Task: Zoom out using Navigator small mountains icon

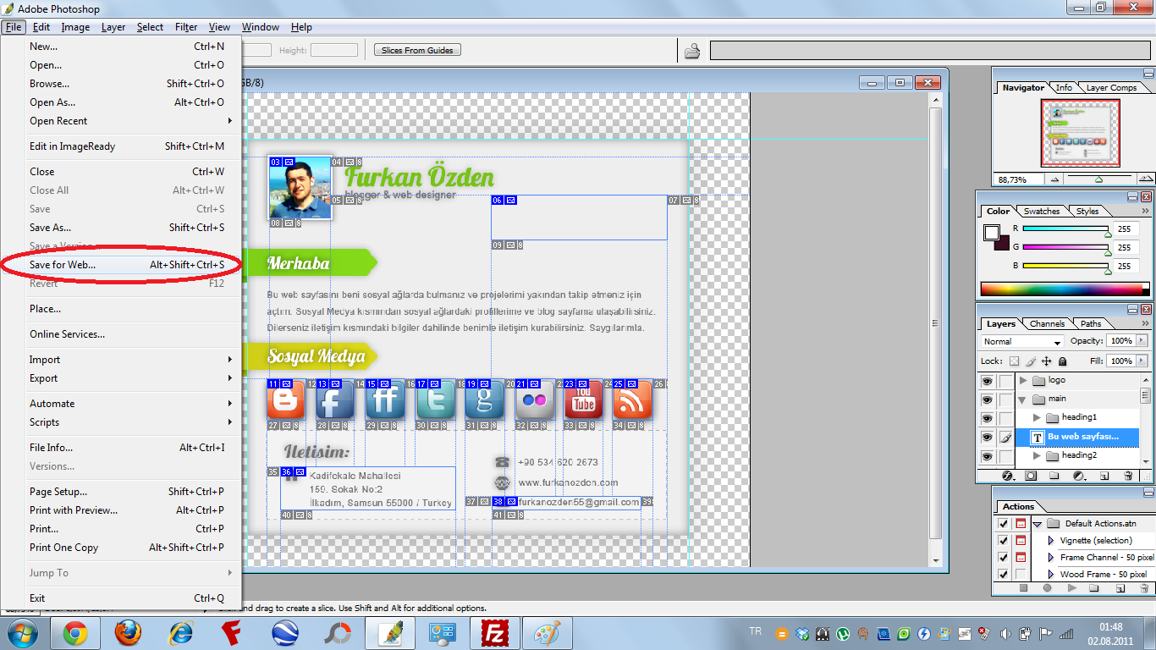Action: 1054,179
